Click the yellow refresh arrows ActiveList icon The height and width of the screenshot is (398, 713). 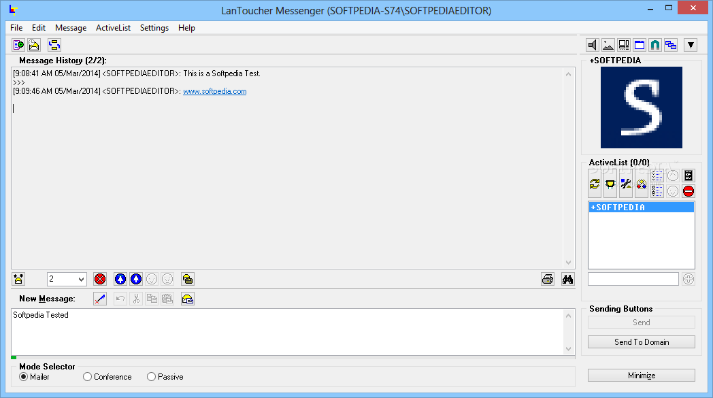(x=595, y=183)
